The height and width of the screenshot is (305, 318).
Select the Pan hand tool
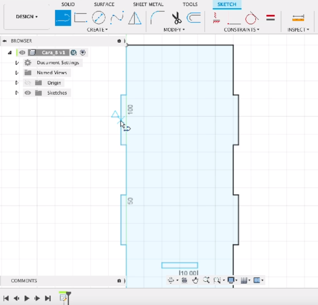tap(195, 280)
